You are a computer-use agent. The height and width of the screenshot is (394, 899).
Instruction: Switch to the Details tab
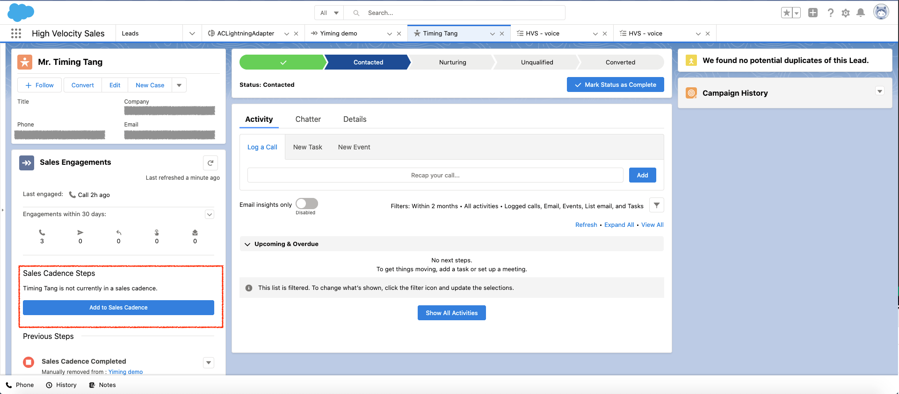355,120
